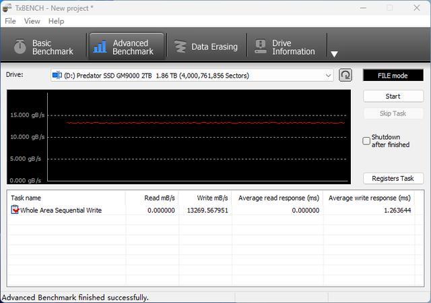Open the View menu

coord(32,21)
